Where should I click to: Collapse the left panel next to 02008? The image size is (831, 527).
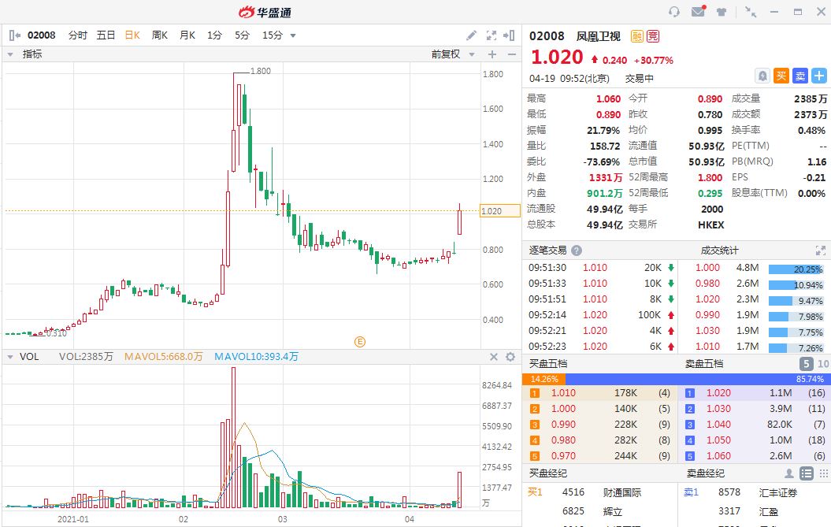(x=15, y=35)
